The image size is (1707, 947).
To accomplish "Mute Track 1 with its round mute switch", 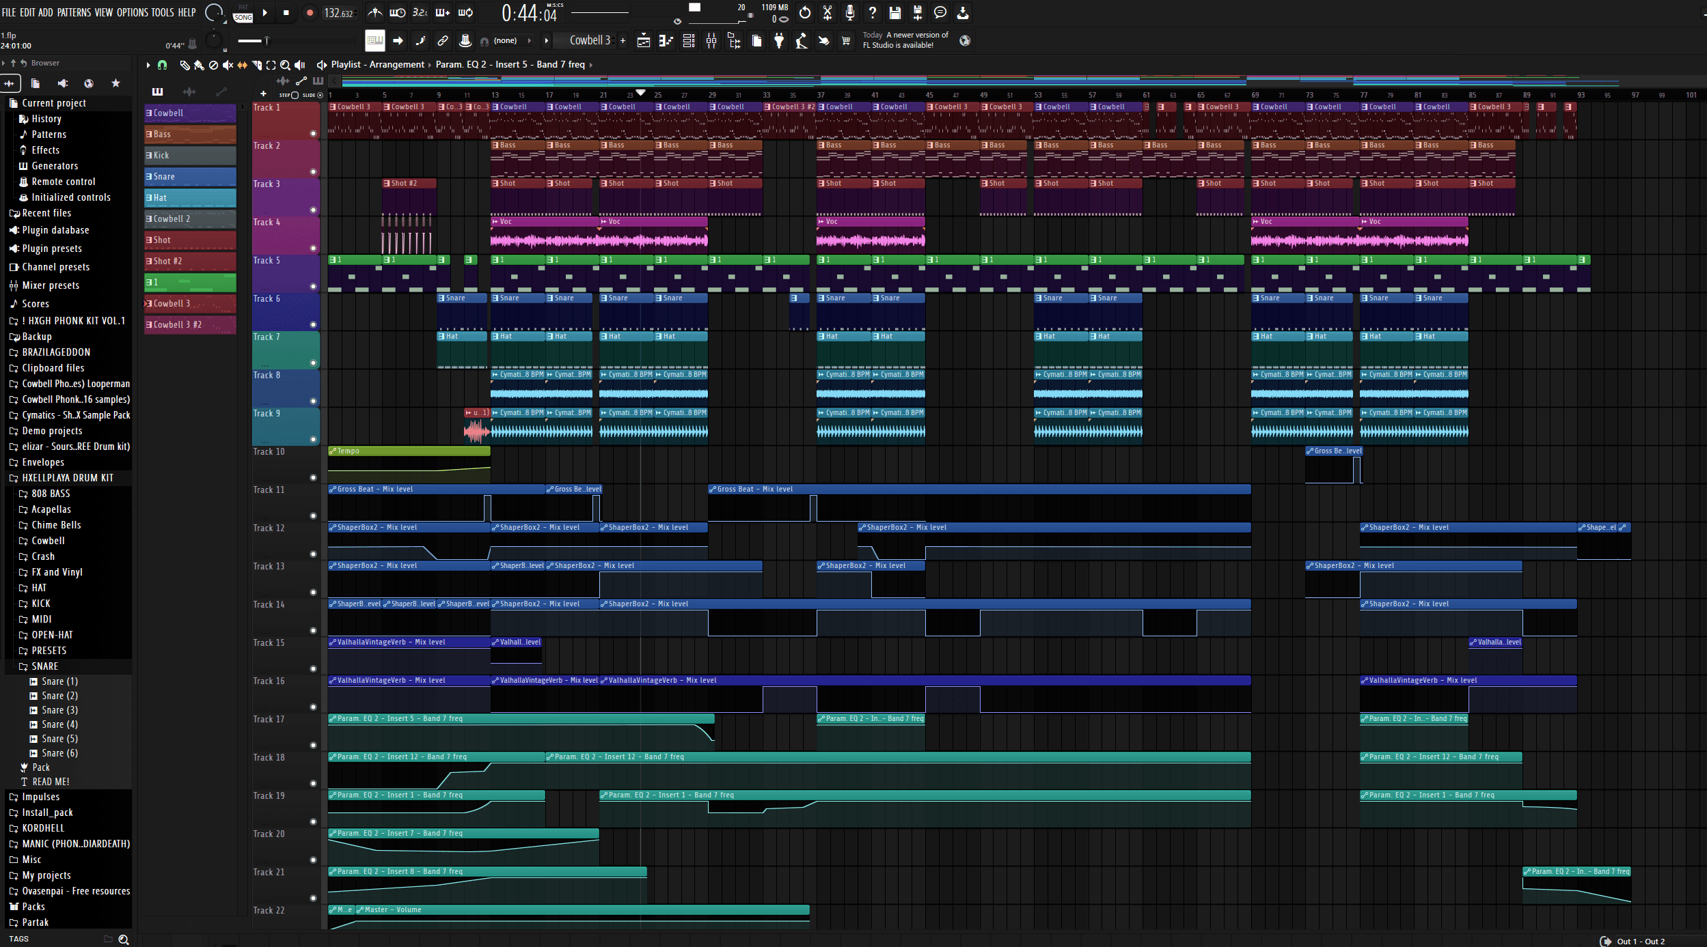I will [x=313, y=134].
